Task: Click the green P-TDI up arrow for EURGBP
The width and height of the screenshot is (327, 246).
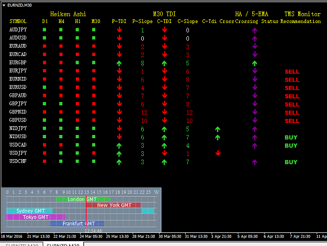Action: tap(119, 63)
